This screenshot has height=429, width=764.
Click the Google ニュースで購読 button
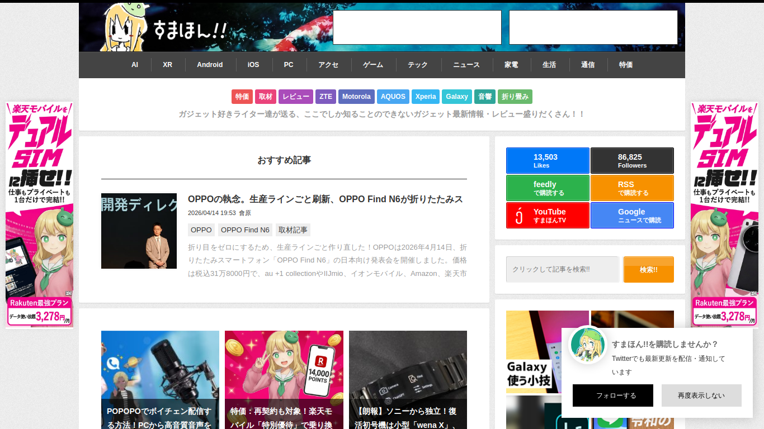pyautogui.click(x=632, y=216)
